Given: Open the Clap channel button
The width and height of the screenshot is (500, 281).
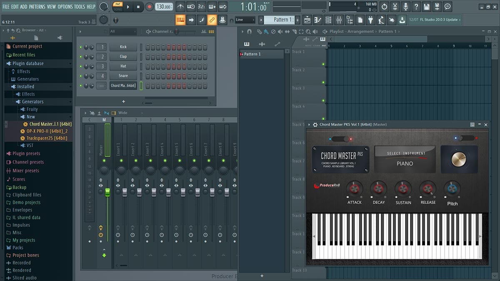Looking at the screenshot, I should [123, 57].
